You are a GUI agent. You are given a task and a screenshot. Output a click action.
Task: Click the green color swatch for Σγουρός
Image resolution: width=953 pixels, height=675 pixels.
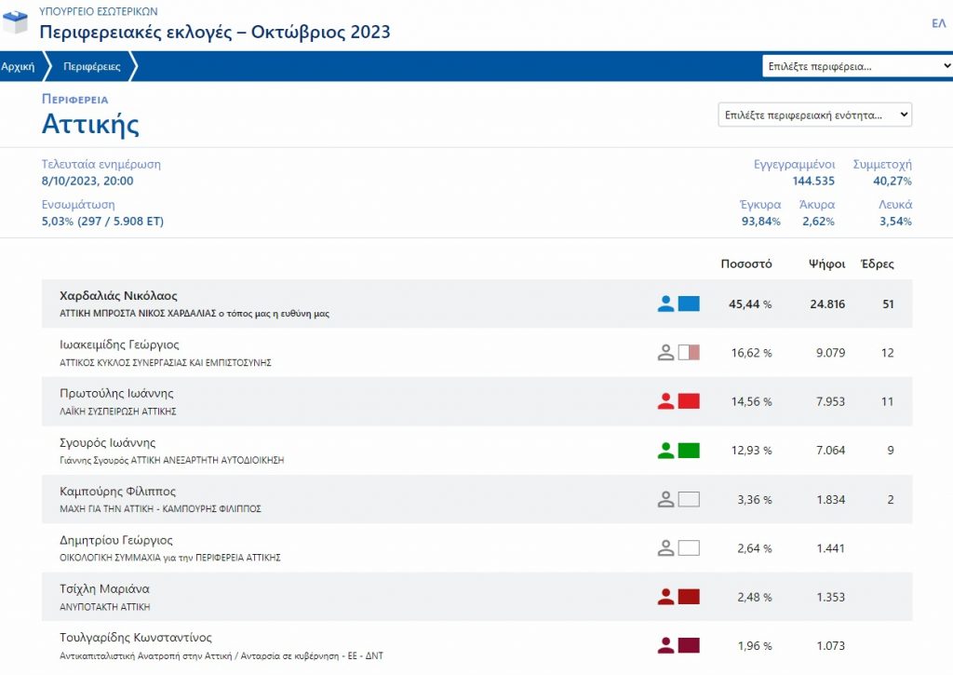tap(689, 451)
